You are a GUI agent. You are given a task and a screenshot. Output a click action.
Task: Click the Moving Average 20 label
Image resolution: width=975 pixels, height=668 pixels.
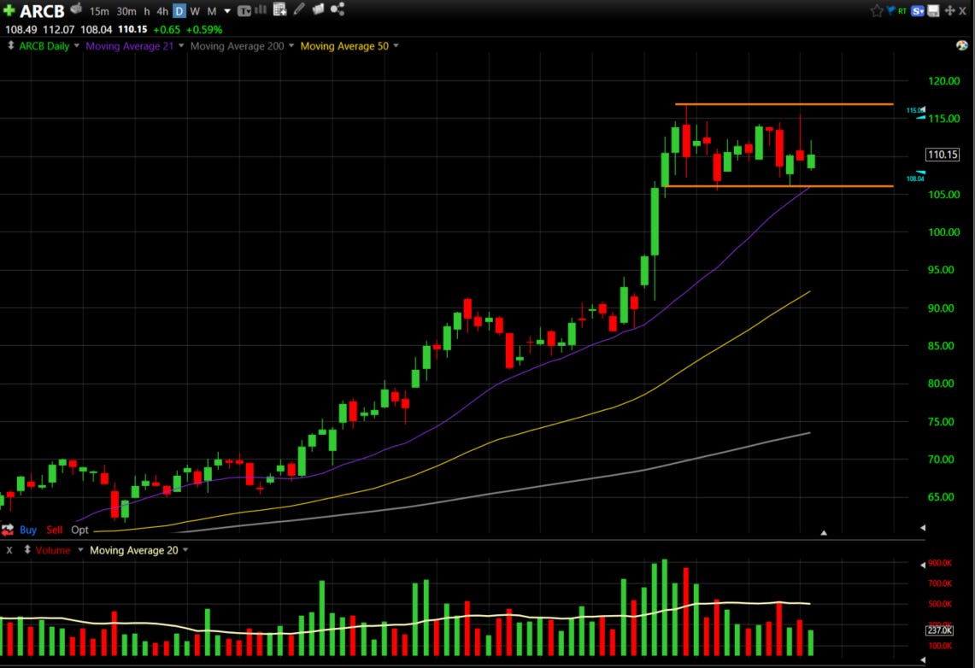point(133,551)
